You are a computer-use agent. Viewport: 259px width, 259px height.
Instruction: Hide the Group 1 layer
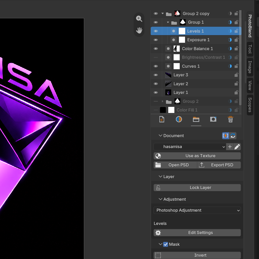point(156,22)
